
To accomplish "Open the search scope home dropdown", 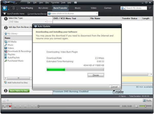I will pyautogui.click(x=123, y=8).
